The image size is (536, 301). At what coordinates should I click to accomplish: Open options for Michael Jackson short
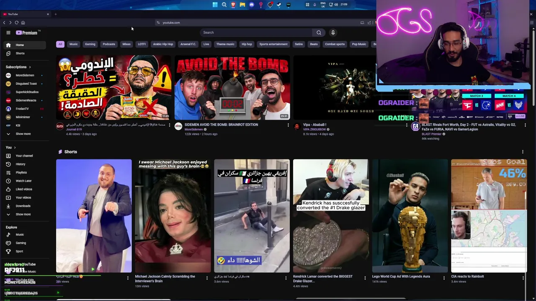[207, 278]
